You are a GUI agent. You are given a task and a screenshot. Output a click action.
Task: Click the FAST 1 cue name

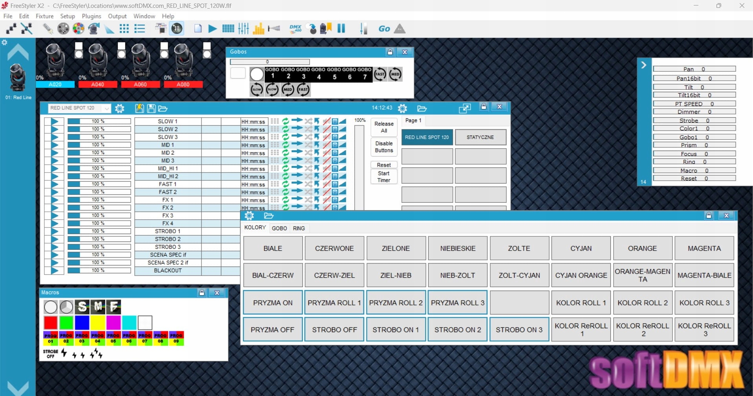(x=168, y=184)
